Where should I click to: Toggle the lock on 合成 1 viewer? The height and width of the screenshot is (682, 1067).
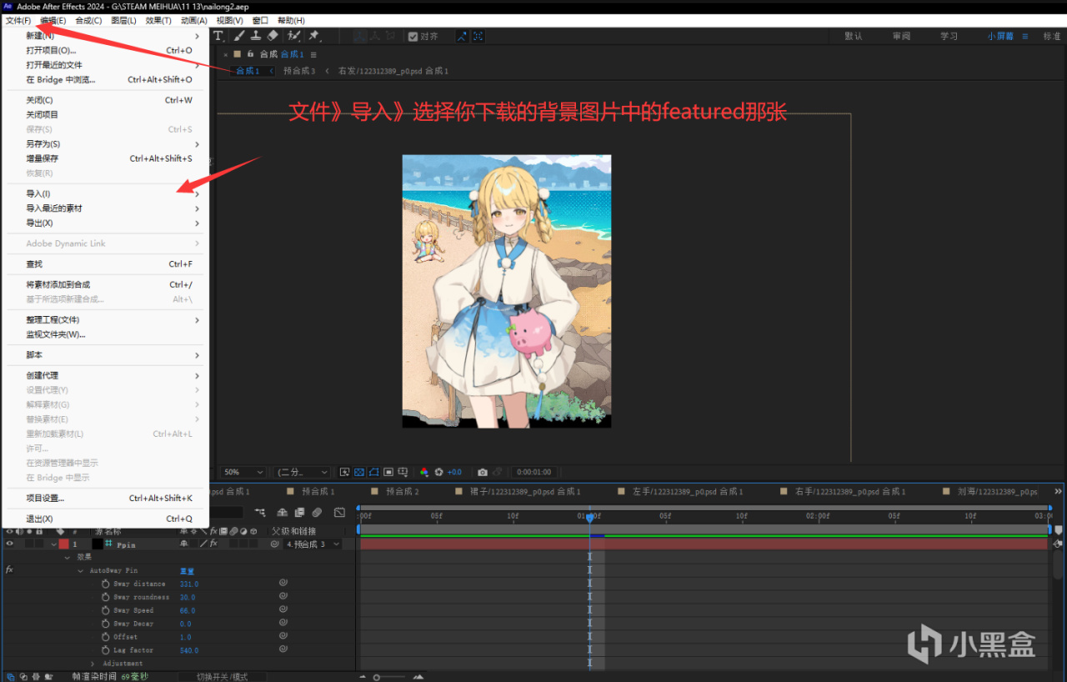(x=249, y=54)
